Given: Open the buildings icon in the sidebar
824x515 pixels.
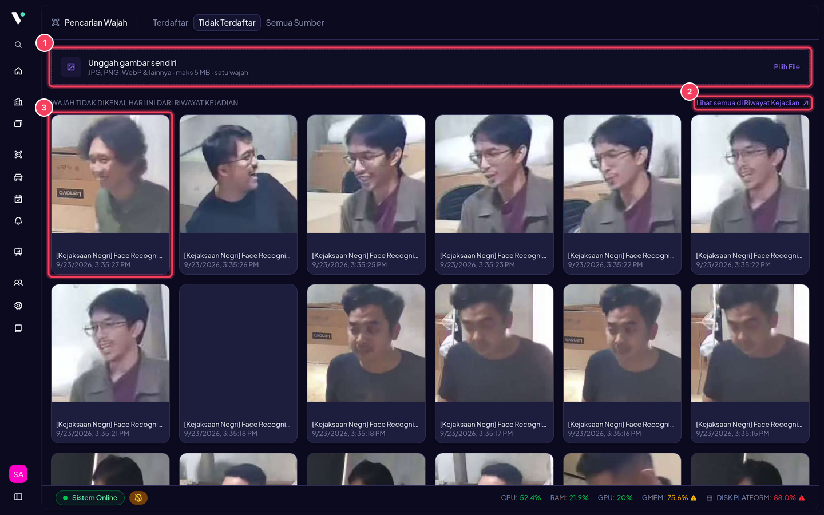Looking at the screenshot, I should [18, 102].
